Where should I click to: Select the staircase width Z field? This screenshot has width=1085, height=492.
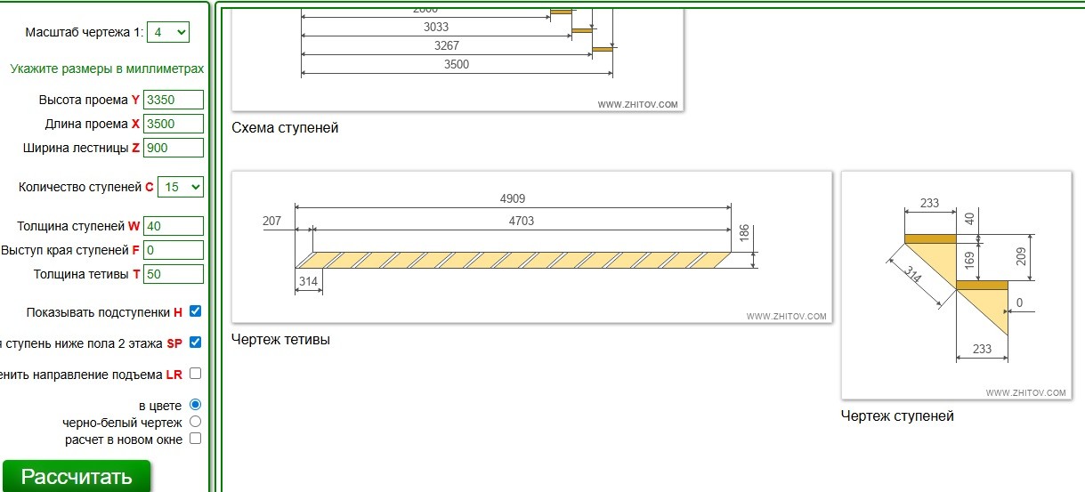[173, 148]
